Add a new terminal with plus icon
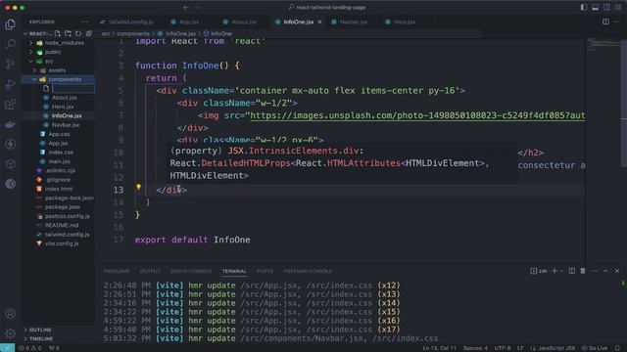The height and width of the screenshot is (352, 627). 555,271
